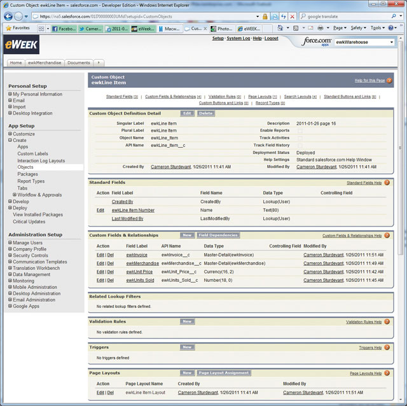Switch to the Home tab

click(16, 62)
